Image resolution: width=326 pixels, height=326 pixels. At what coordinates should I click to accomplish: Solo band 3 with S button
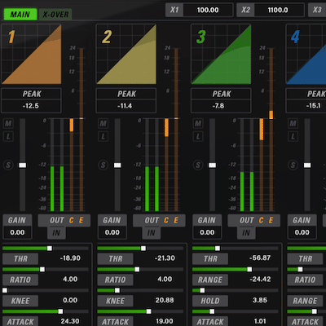tap(198, 165)
